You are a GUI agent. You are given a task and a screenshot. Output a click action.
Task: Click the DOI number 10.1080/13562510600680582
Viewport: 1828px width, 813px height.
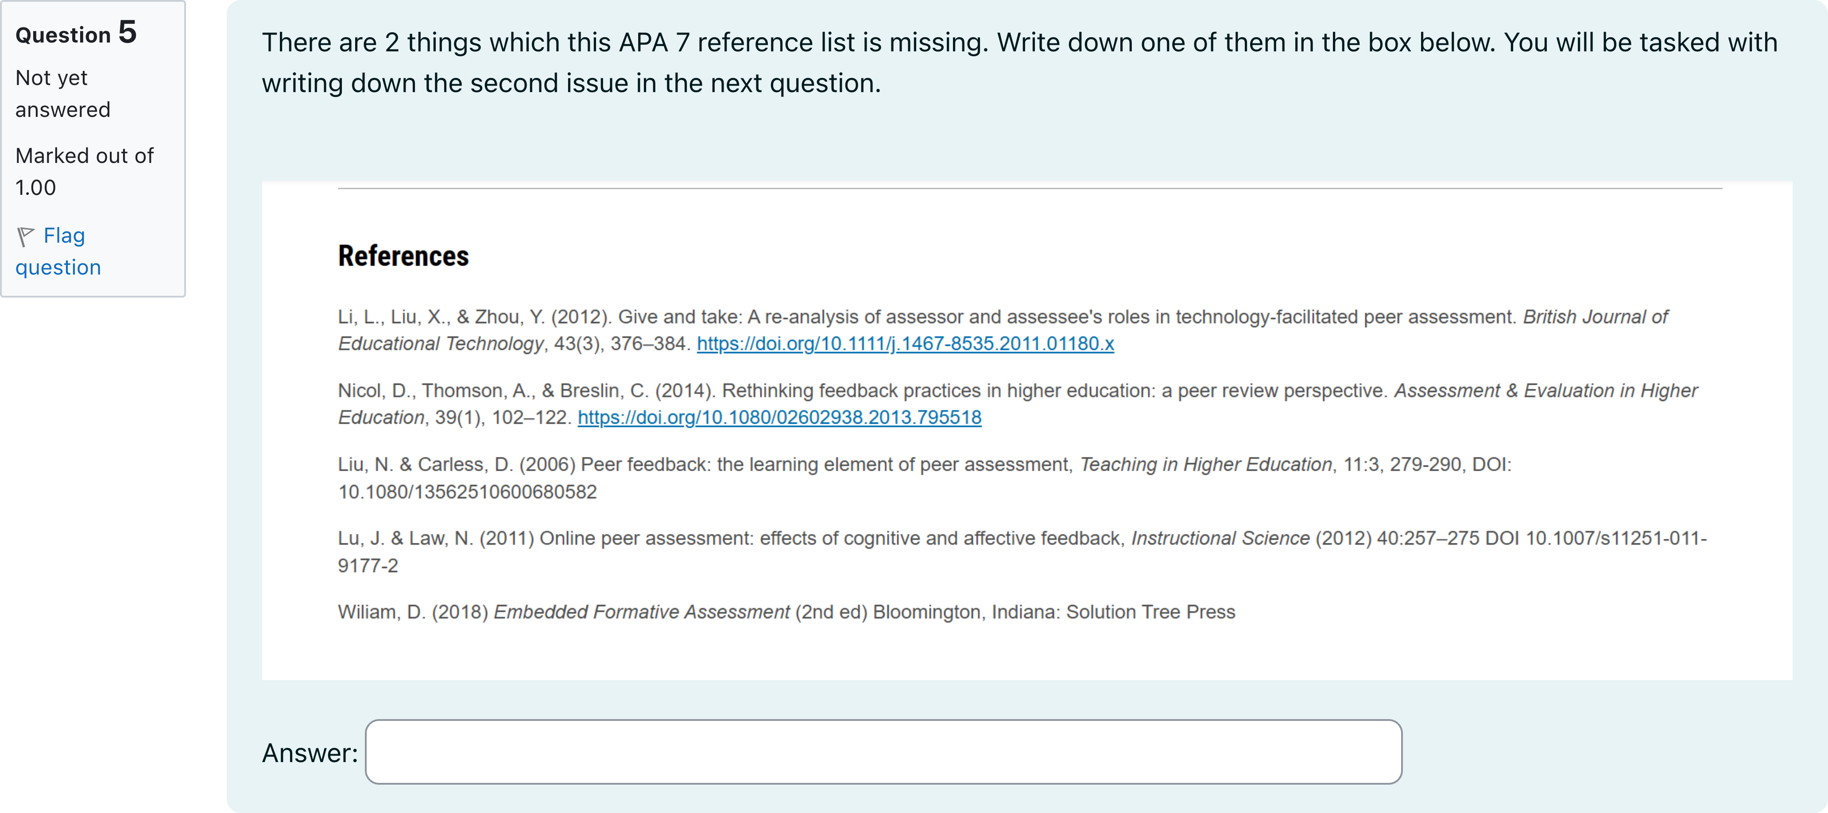[467, 492]
